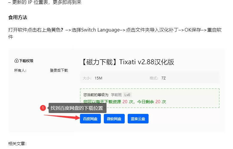Click the 微软网盘 download button
Image resolution: width=233 pixels, height=149 pixels.
coord(114,119)
